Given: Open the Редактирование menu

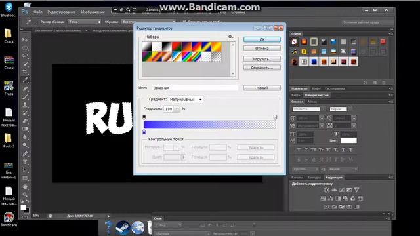Looking at the screenshot, I should [x=61, y=12].
